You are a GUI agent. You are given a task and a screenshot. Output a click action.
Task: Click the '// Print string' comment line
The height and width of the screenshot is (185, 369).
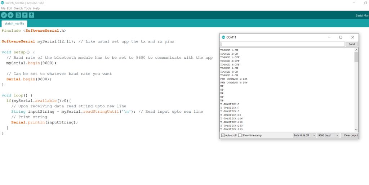(29, 117)
